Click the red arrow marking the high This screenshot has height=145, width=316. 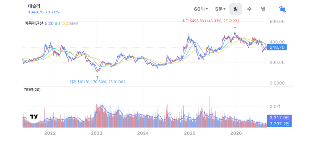click(235, 27)
